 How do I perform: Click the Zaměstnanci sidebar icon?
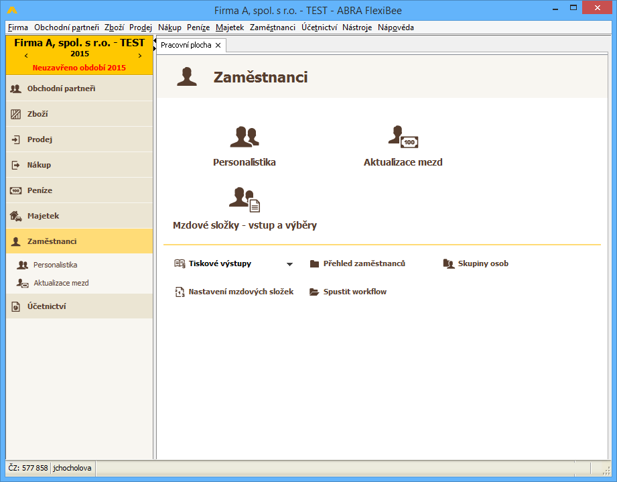coord(15,241)
